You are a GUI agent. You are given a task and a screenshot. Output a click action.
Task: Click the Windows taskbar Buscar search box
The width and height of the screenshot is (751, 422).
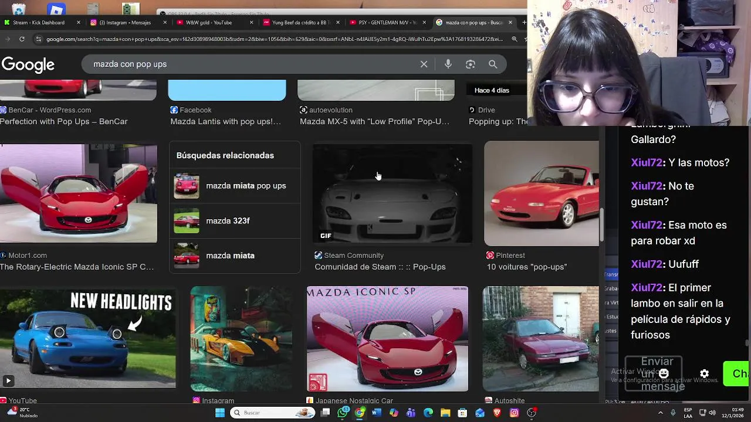[x=273, y=413]
